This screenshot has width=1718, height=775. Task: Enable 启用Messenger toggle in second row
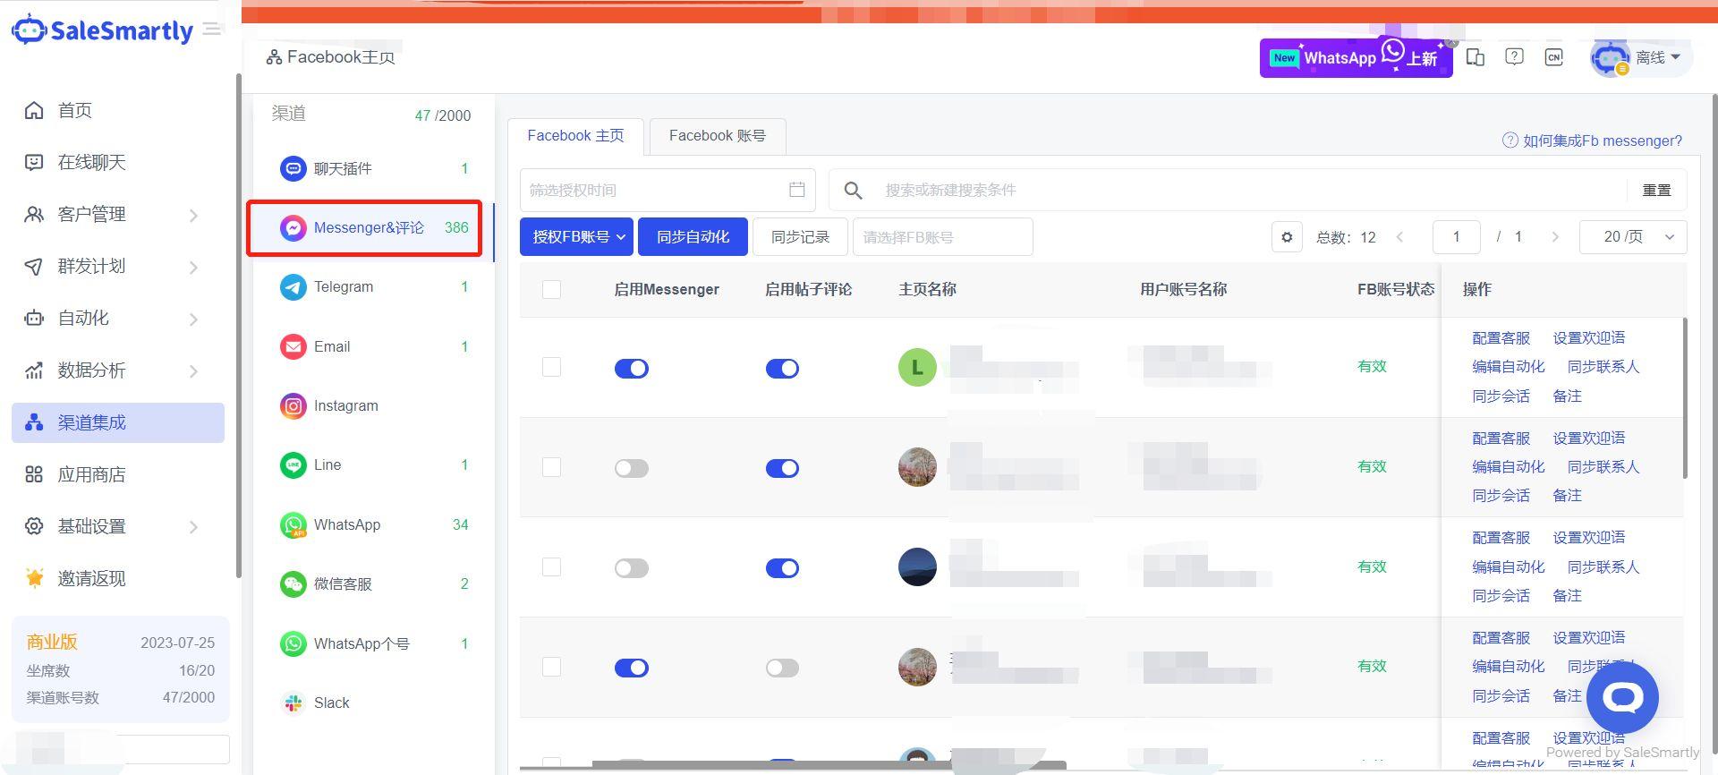pyautogui.click(x=632, y=468)
